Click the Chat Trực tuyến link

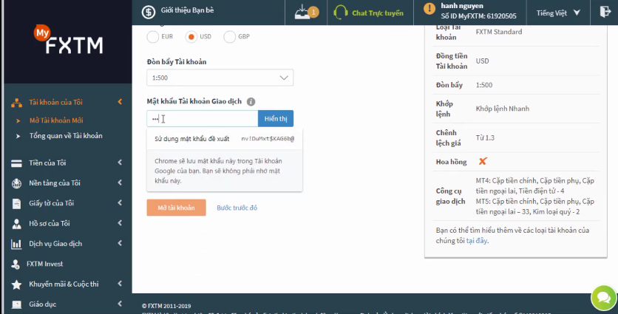tap(378, 13)
